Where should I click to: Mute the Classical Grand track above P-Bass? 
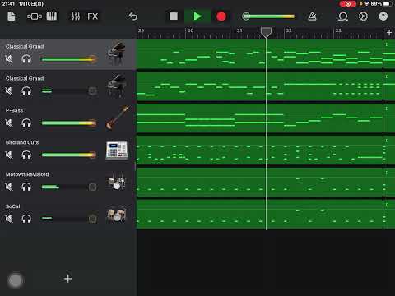[x=9, y=90]
